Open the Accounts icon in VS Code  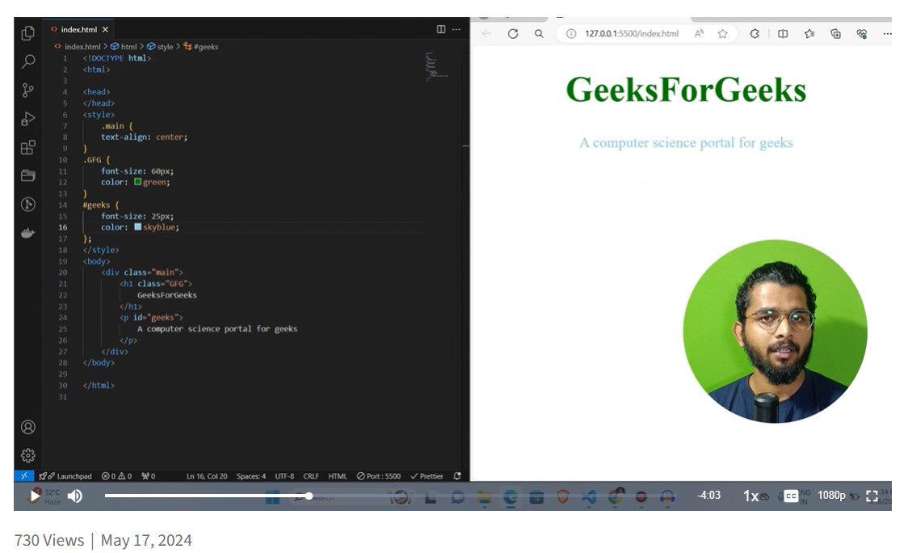tap(27, 427)
